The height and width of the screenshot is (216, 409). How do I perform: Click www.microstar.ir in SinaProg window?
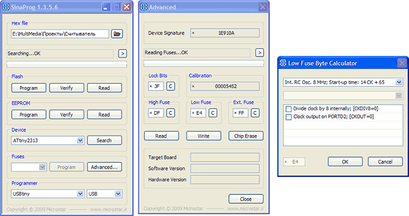pyautogui.click(x=109, y=210)
